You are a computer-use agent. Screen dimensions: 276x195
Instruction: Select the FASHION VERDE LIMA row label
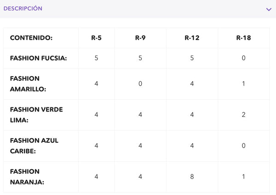tap(36, 115)
